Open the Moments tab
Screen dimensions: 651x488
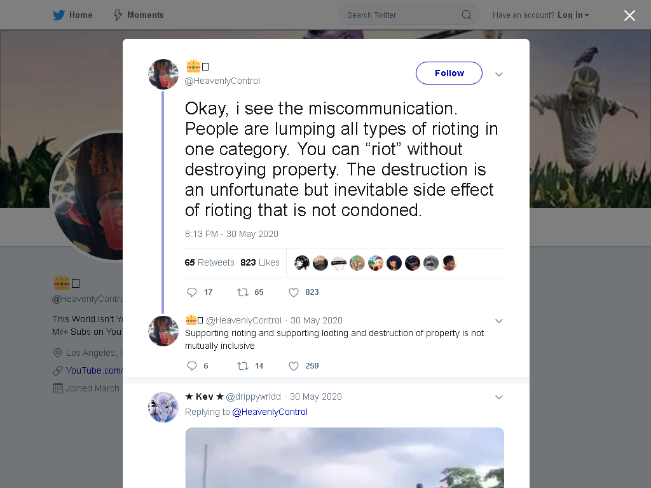click(x=139, y=15)
